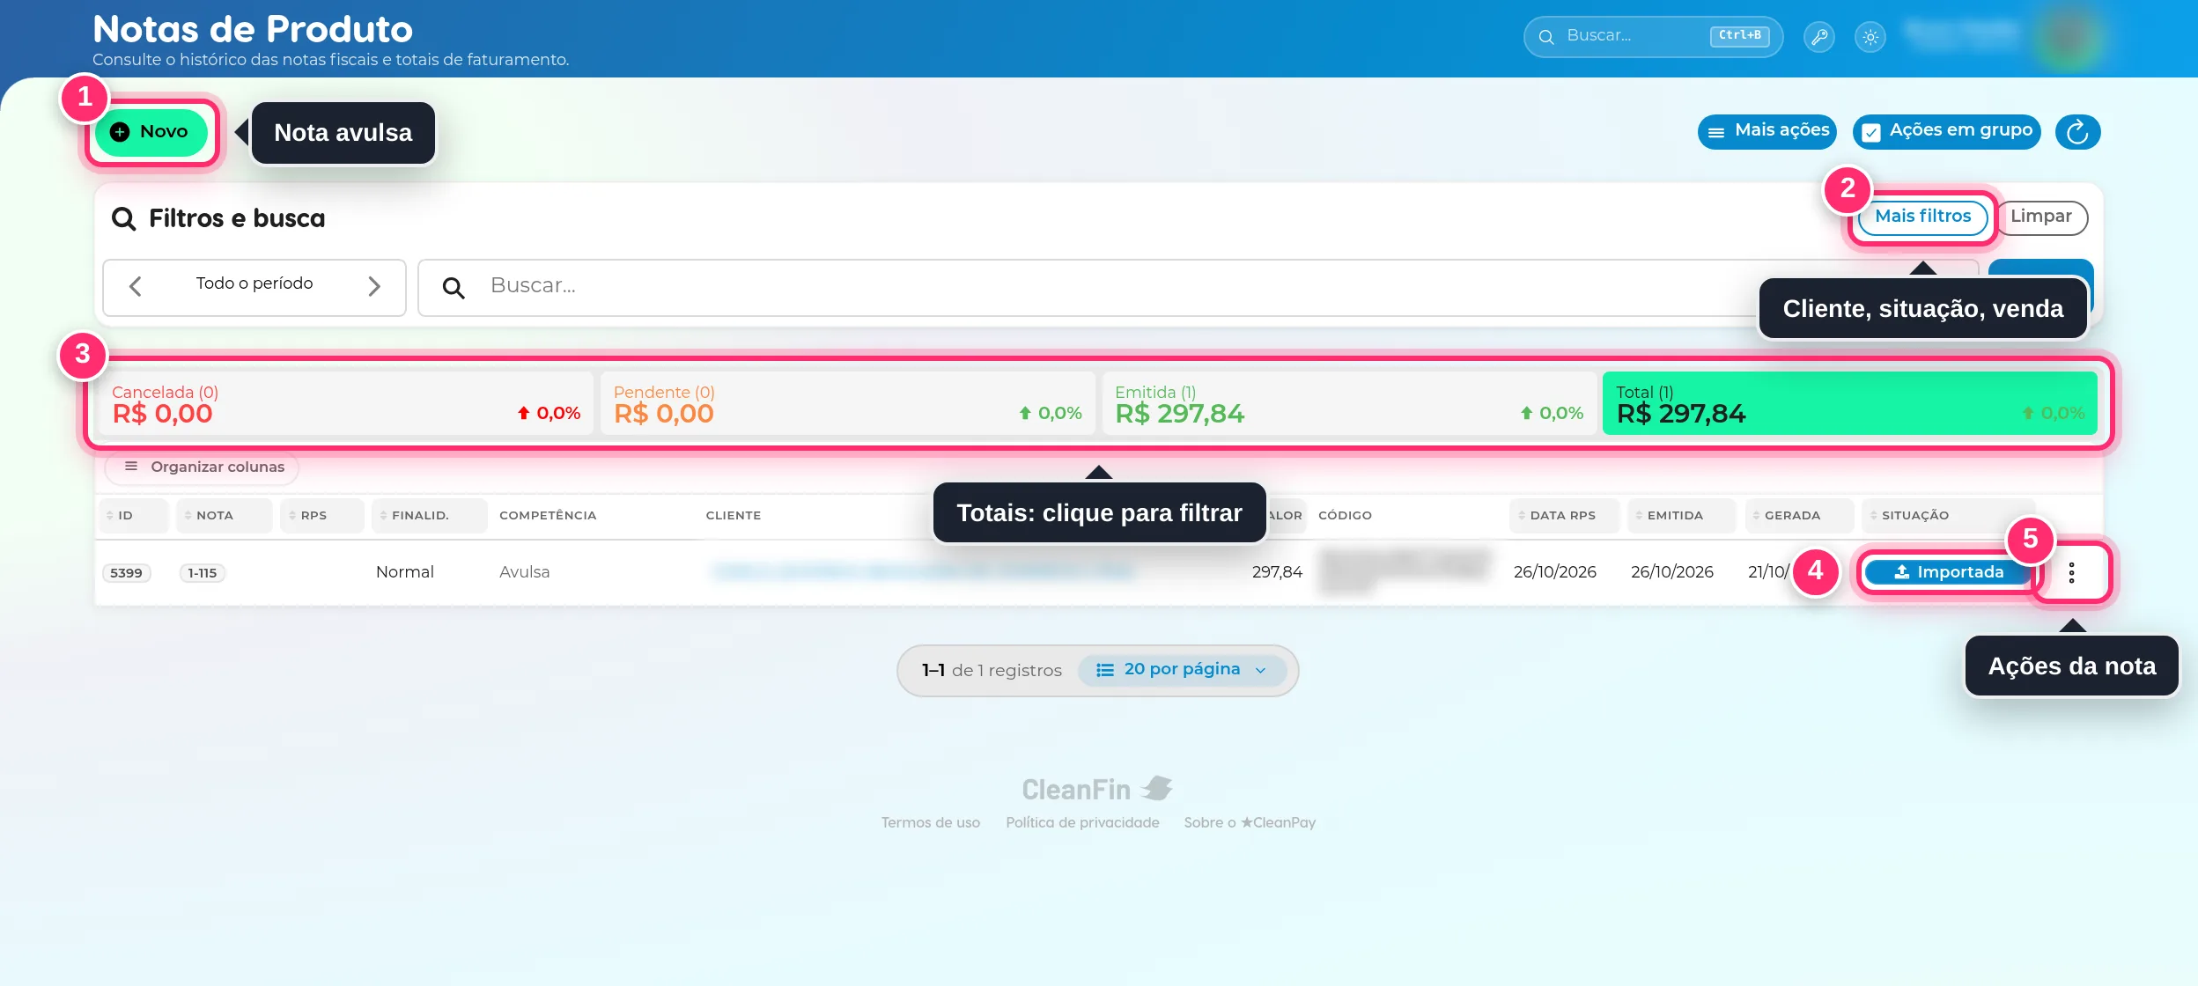Click the Novo button to create a note
Image resolution: width=2198 pixels, height=986 pixels.
pyautogui.click(x=151, y=132)
